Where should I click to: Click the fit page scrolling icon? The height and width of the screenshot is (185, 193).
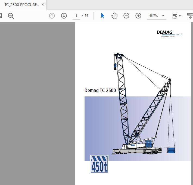coord(175,16)
